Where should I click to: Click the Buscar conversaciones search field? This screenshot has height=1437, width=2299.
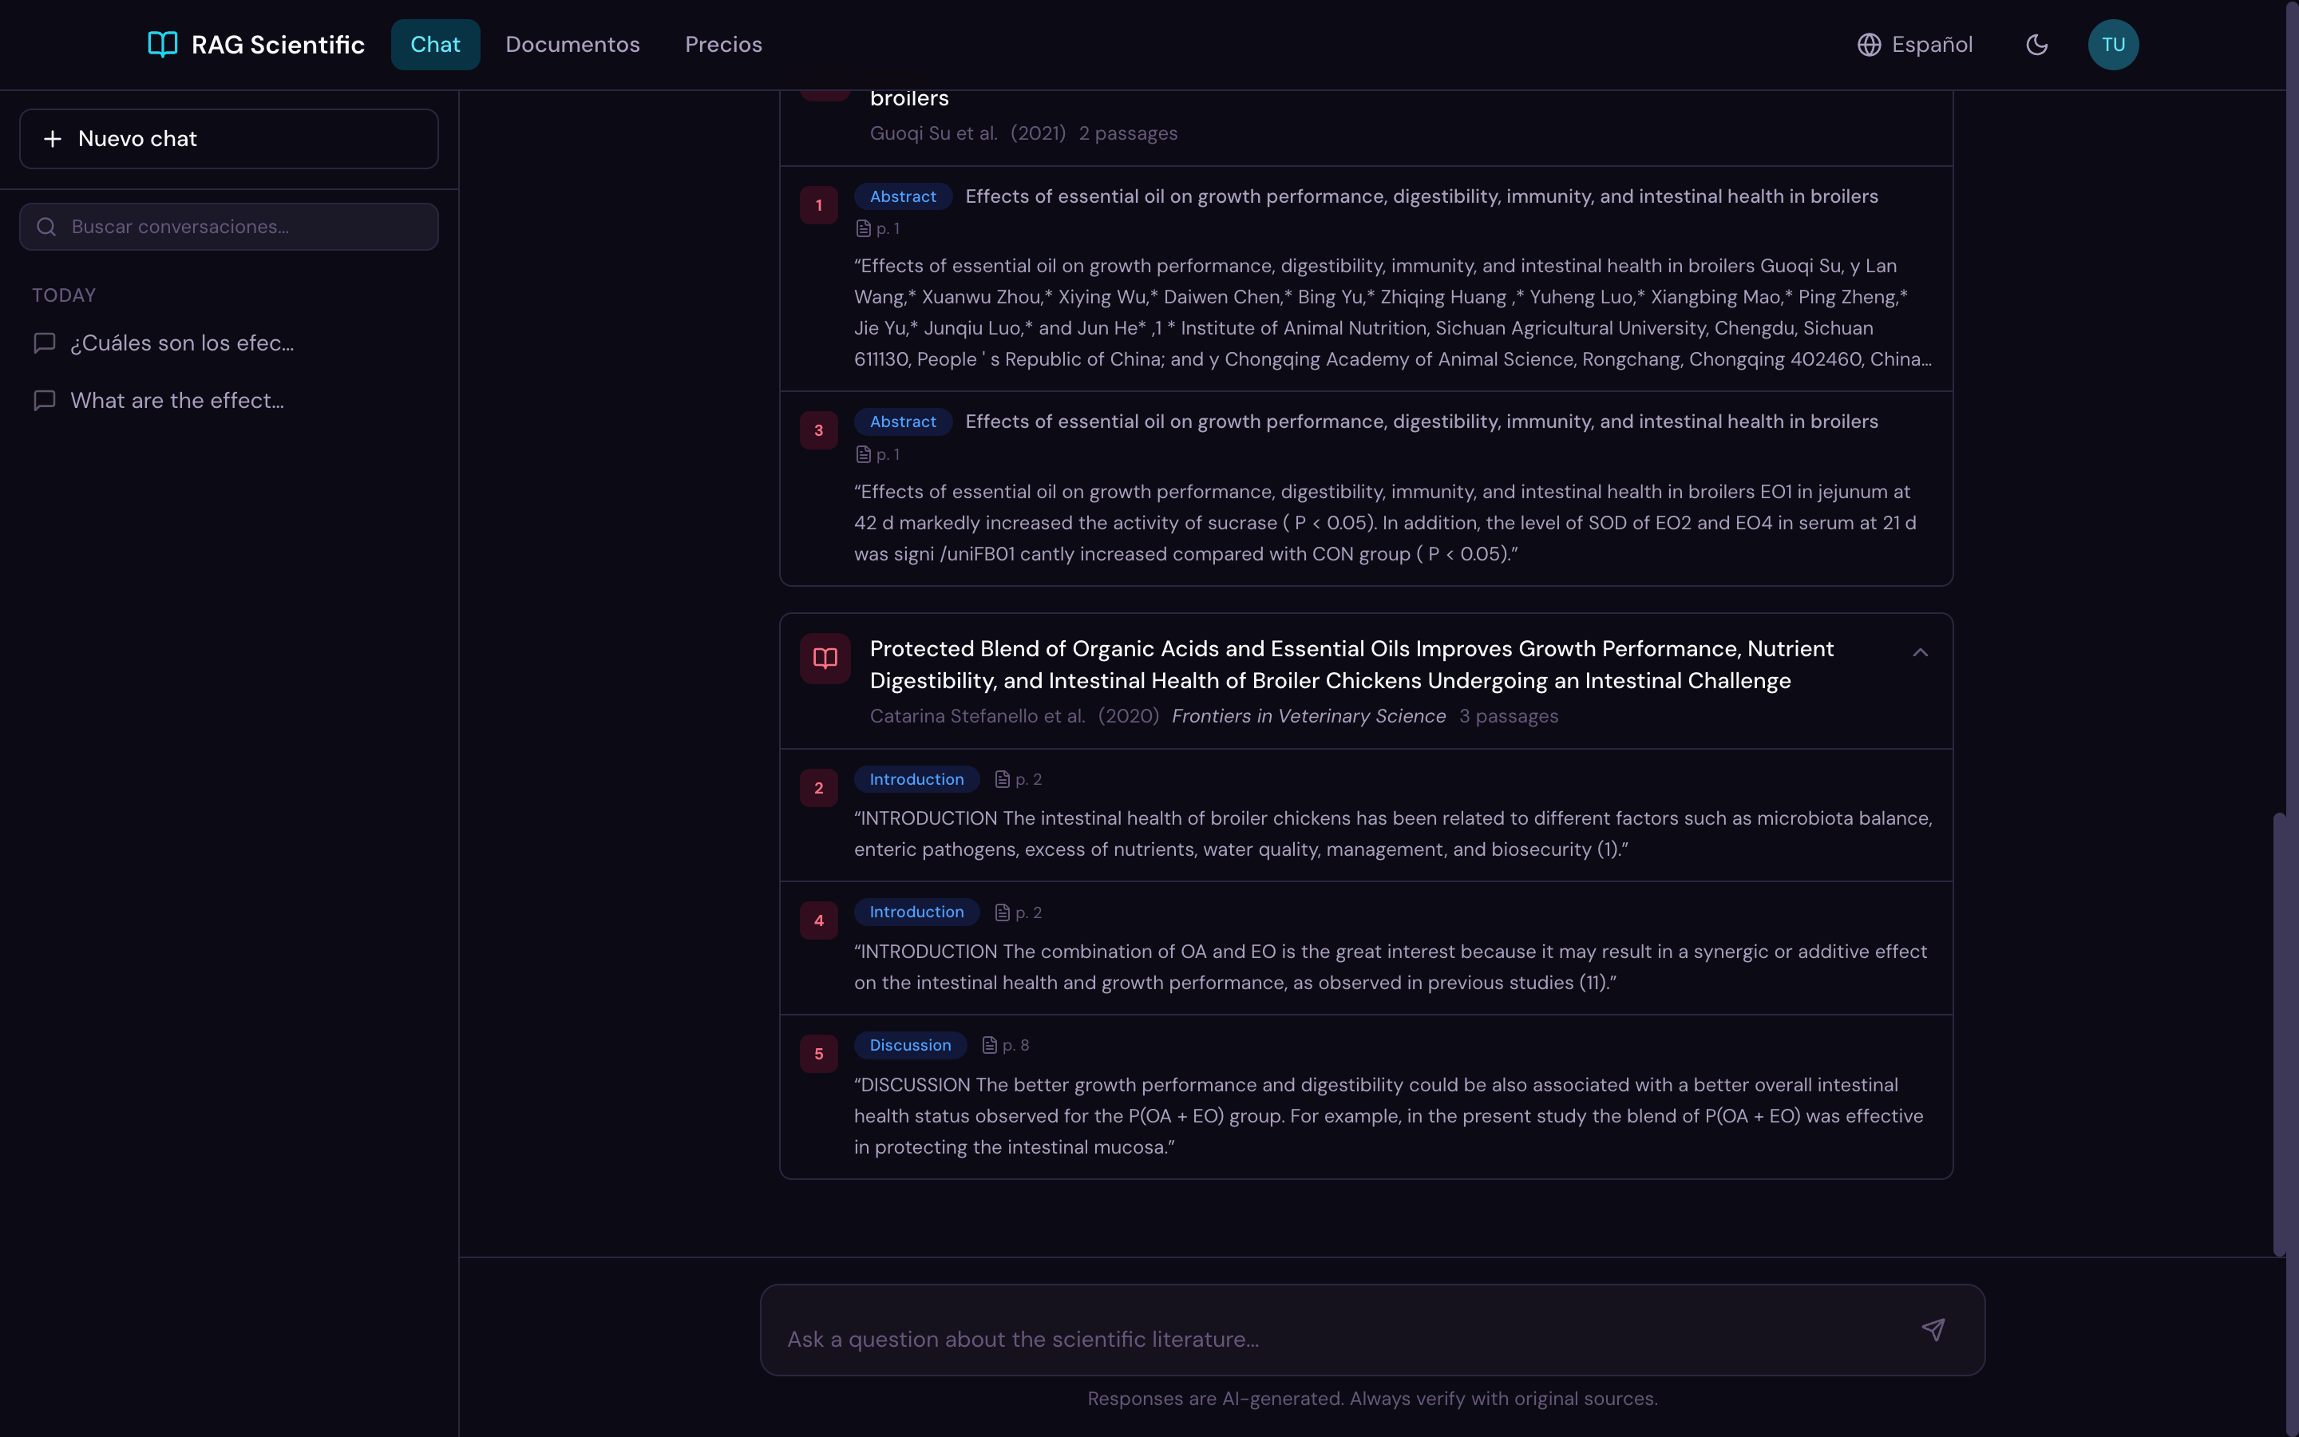point(229,228)
